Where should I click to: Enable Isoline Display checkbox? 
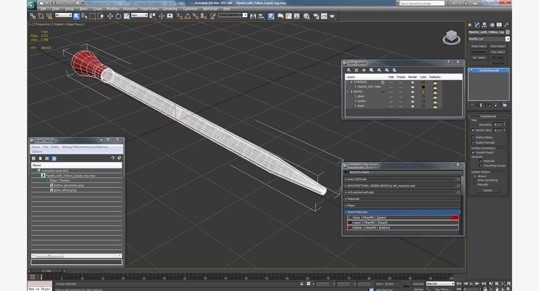[x=473, y=137]
